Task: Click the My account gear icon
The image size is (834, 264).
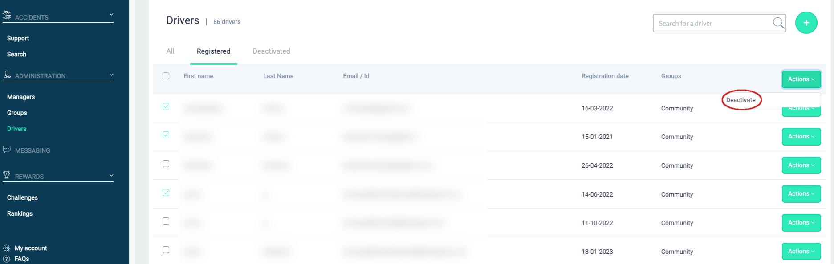Action: 7,248
